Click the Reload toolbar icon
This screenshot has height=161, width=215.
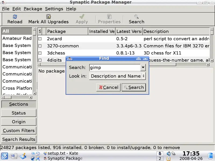[x=15, y=17]
